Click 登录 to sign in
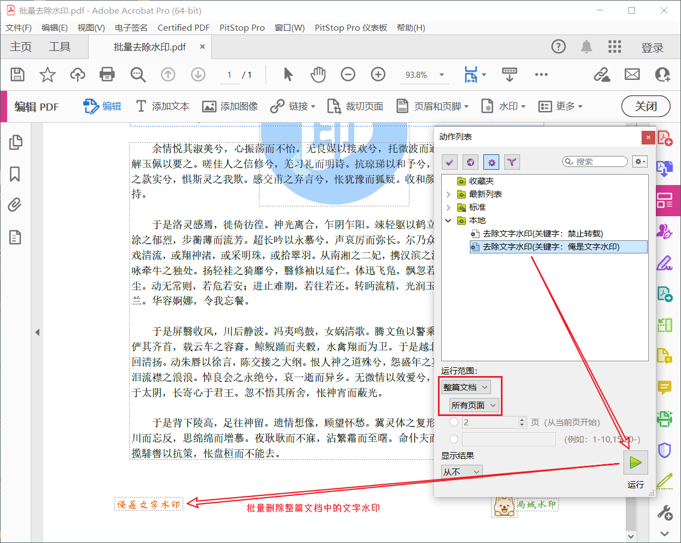The width and height of the screenshot is (681, 543). point(653,48)
